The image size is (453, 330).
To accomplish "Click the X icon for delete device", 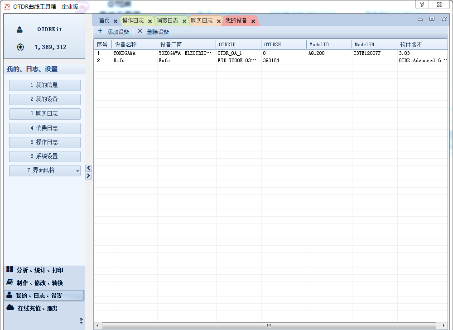I will [140, 32].
